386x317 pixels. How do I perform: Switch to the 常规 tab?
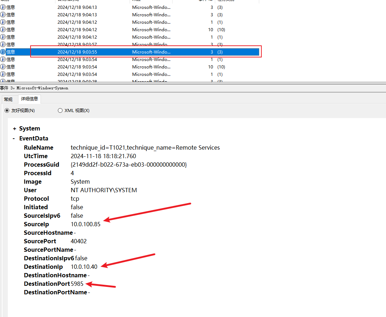click(8, 99)
